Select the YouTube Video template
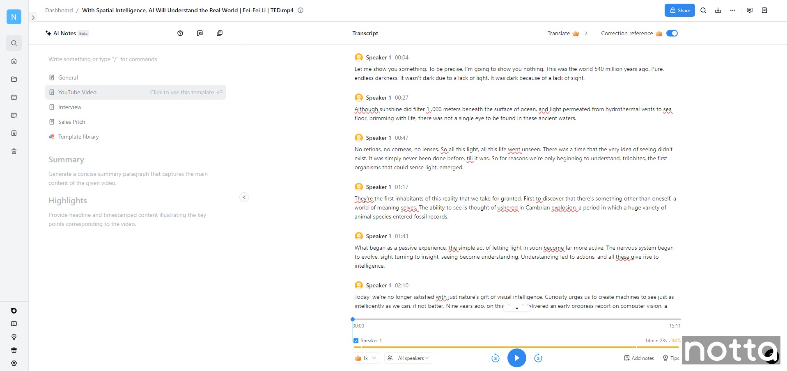This screenshot has height=371, width=787. click(135, 92)
